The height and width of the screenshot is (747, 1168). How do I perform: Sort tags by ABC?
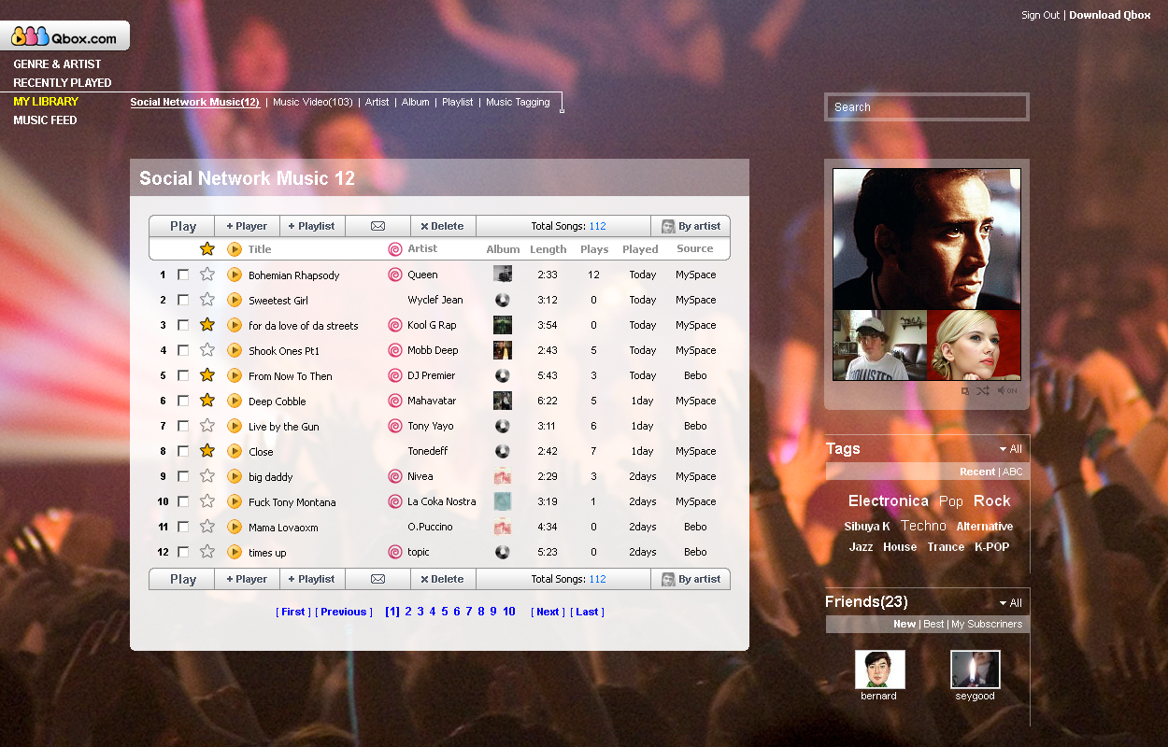pos(1013,472)
